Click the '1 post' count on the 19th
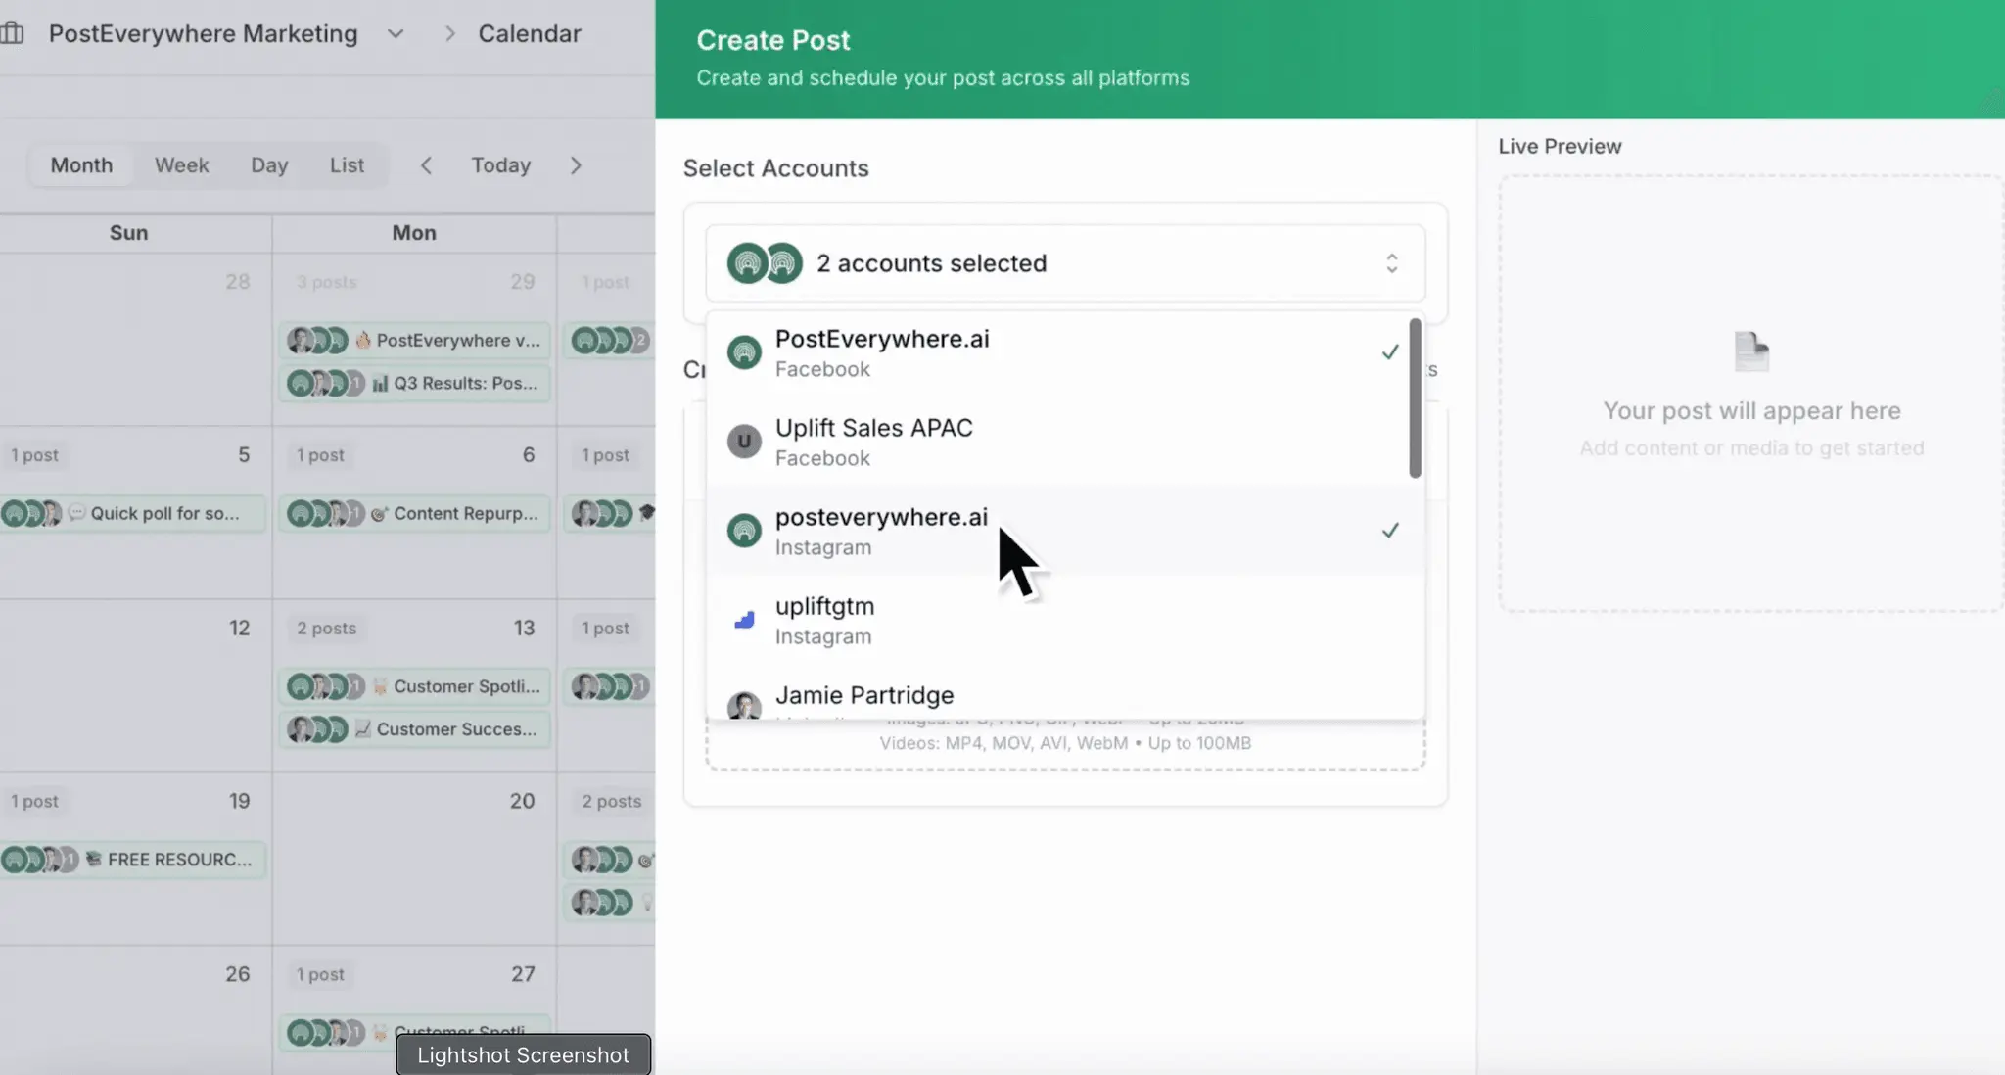The width and height of the screenshot is (2005, 1075). tap(34, 802)
